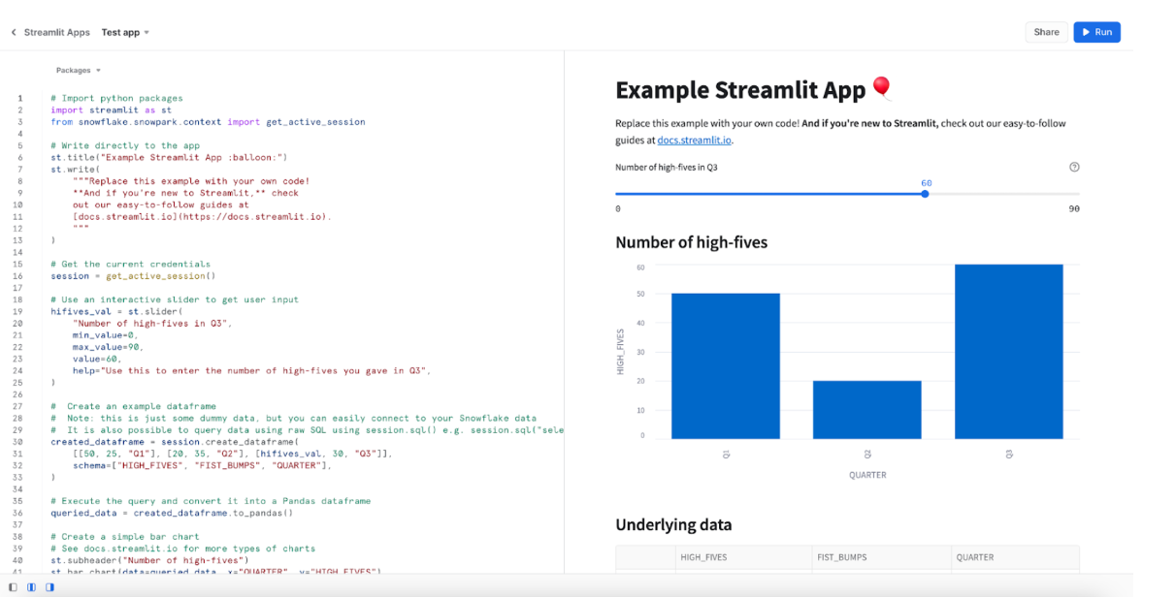Click the tallest Q3 bar in the chart
The height and width of the screenshot is (597, 1176).
pyautogui.click(x=1009, y=349)
